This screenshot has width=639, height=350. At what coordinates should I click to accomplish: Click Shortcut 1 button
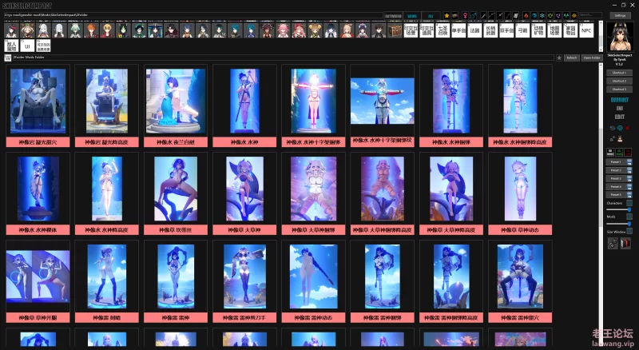(620, 73)
